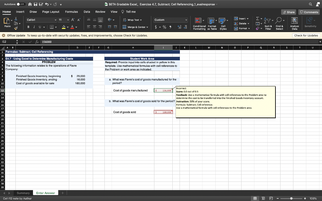
Task: Click the Insert Function fx icon
Action: (37, 42)
